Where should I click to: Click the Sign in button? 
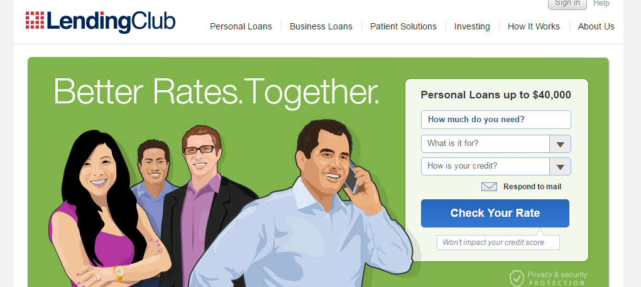(x=567, y=3)
